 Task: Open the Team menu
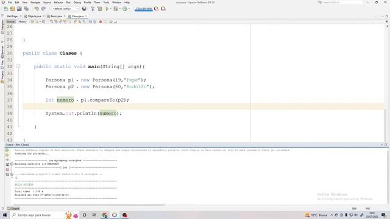click(97, 2)
